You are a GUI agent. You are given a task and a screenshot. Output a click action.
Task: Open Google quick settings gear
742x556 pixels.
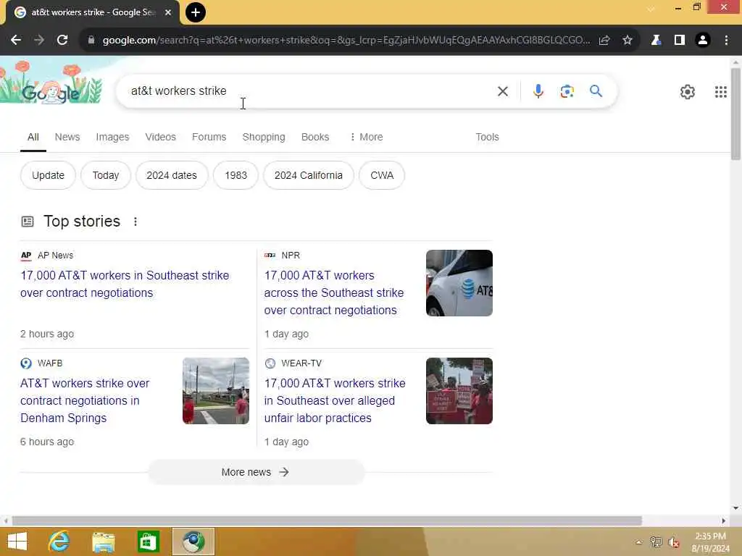(x=688, y=92)
